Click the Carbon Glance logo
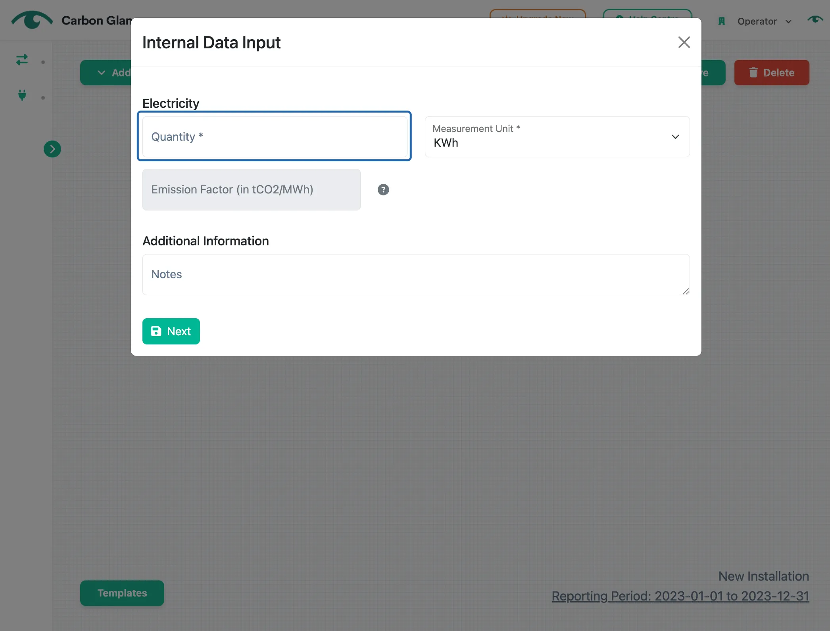 (32, 20)
